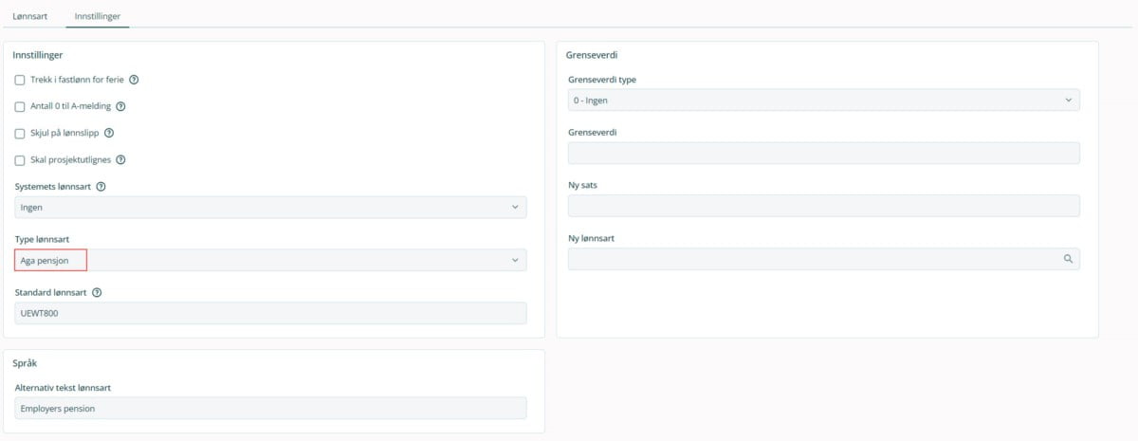1138x441 pixels.
Task: Toggle Skjul på lønnslipp checkbox
Action: point(20,134)
